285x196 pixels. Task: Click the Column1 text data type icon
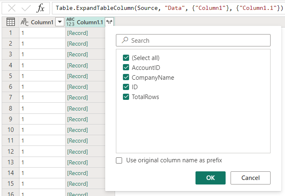pyautogui.click(x=25, y=22)
